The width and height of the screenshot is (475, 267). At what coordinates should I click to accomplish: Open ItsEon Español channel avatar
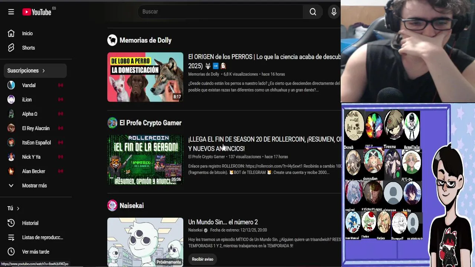pos(11,142)
